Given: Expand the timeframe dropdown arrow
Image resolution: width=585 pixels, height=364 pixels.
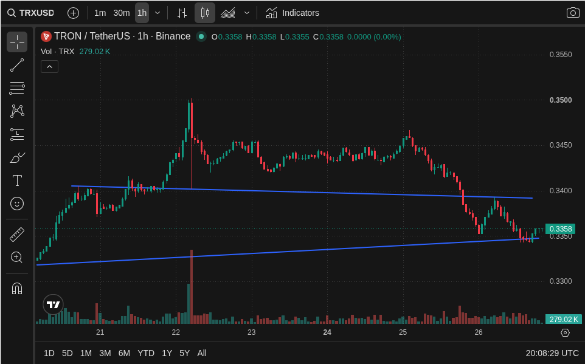Looking at the screenshot, I should click(x=157, y=13).
